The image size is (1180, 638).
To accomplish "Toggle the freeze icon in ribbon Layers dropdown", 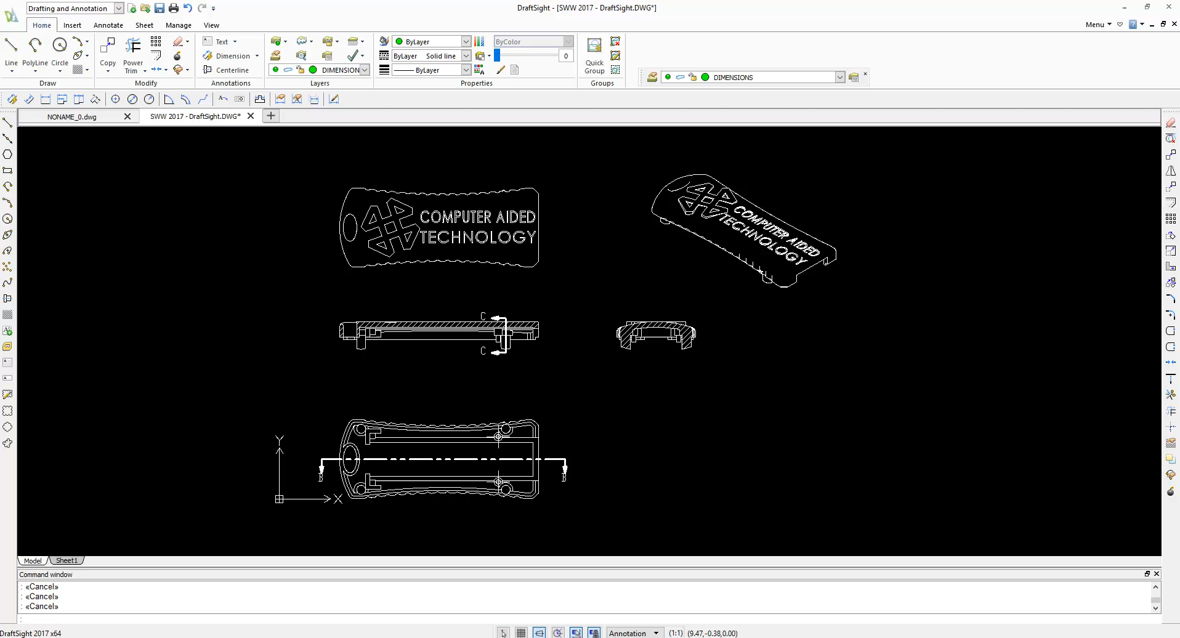I will tap(288, 70).
